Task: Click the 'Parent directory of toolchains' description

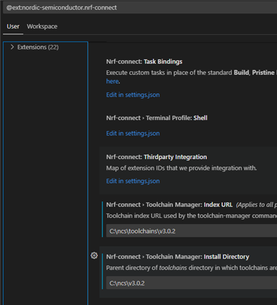Action: [192, 268]
